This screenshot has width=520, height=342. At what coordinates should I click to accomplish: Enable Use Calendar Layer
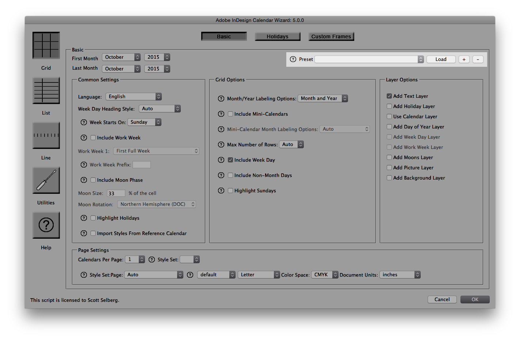(389, 116)
